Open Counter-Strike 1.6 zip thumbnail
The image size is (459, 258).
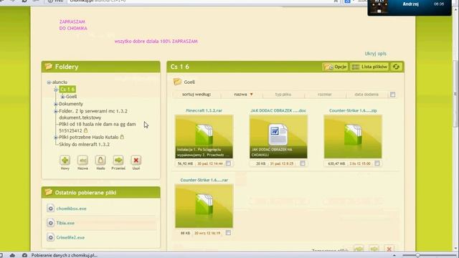click(x=353, y=137)
